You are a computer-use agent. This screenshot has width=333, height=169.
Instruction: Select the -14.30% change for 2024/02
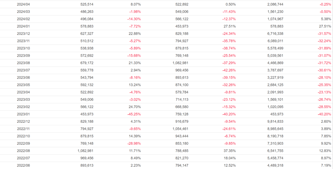[135, 19]
